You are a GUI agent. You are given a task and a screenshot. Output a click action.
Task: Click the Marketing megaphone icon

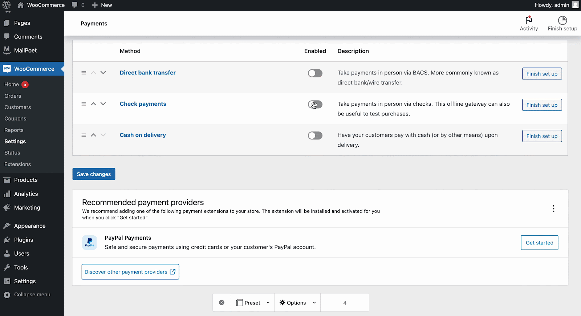click(7, 208)
